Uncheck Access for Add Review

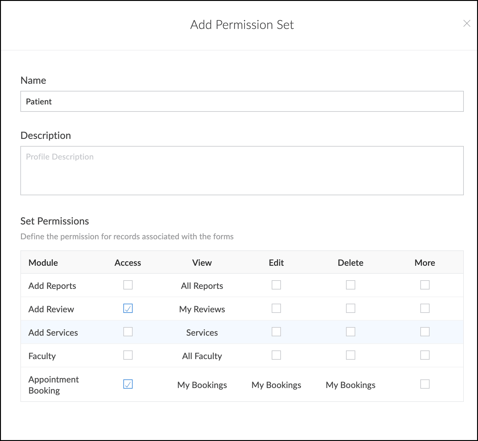pos(128,308)
